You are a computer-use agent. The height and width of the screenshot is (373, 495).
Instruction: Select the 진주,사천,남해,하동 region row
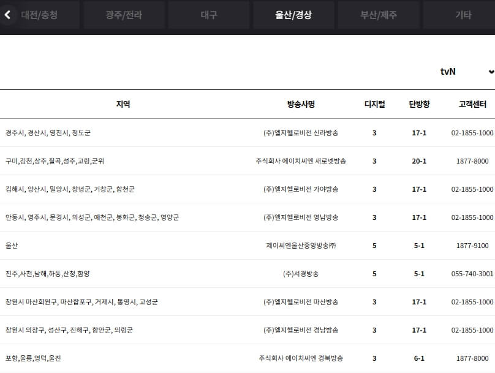point(247,274)
